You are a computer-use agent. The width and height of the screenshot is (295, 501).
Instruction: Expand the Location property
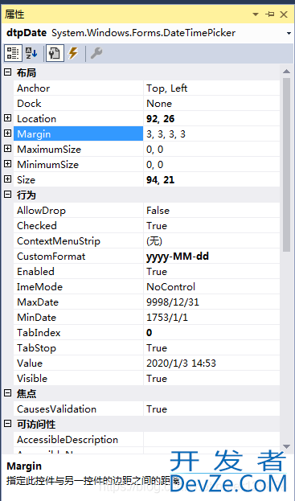pyautogui.click(x=7, y=118)
